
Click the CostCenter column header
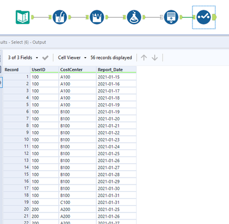[77, 69]
